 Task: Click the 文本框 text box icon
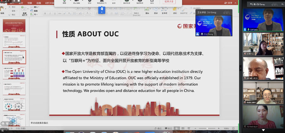coord(164,9)
